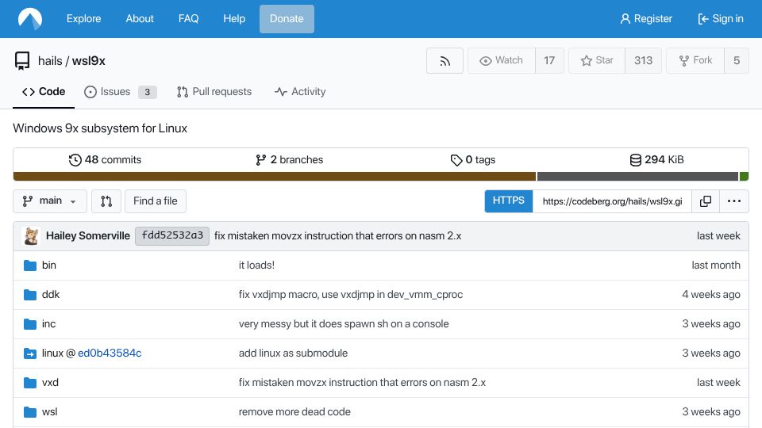
Task: Fork the repository
Action: [695, 61]
